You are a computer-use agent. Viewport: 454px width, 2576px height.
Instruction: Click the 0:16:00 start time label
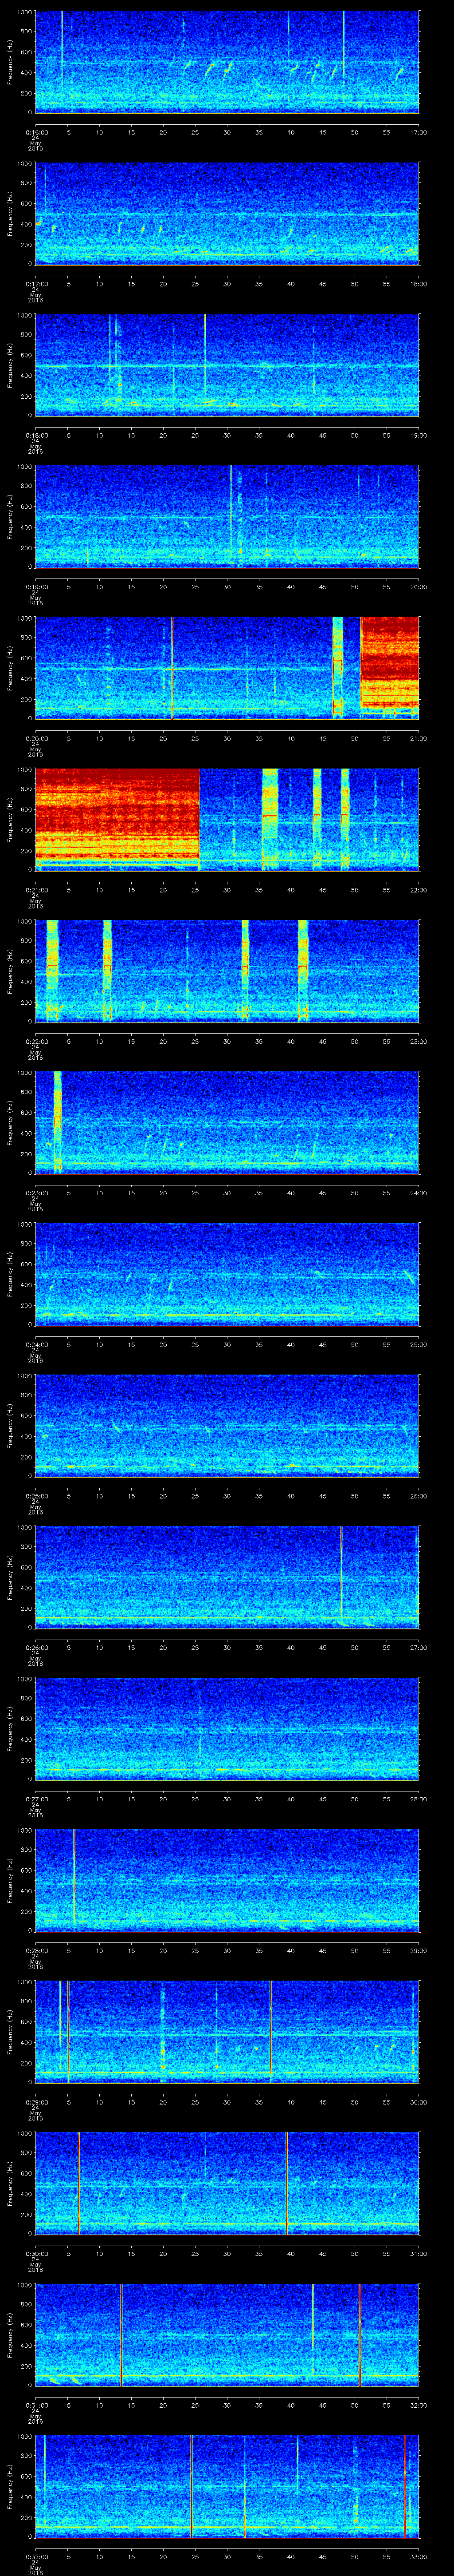pos(36,132)
